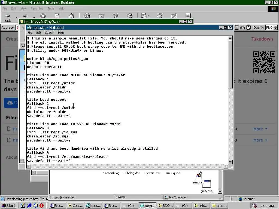This screenshot has width=279, height=209.
Task: Click folder window scrollbar down arrow near grub.exe
Action: point(220,191)
